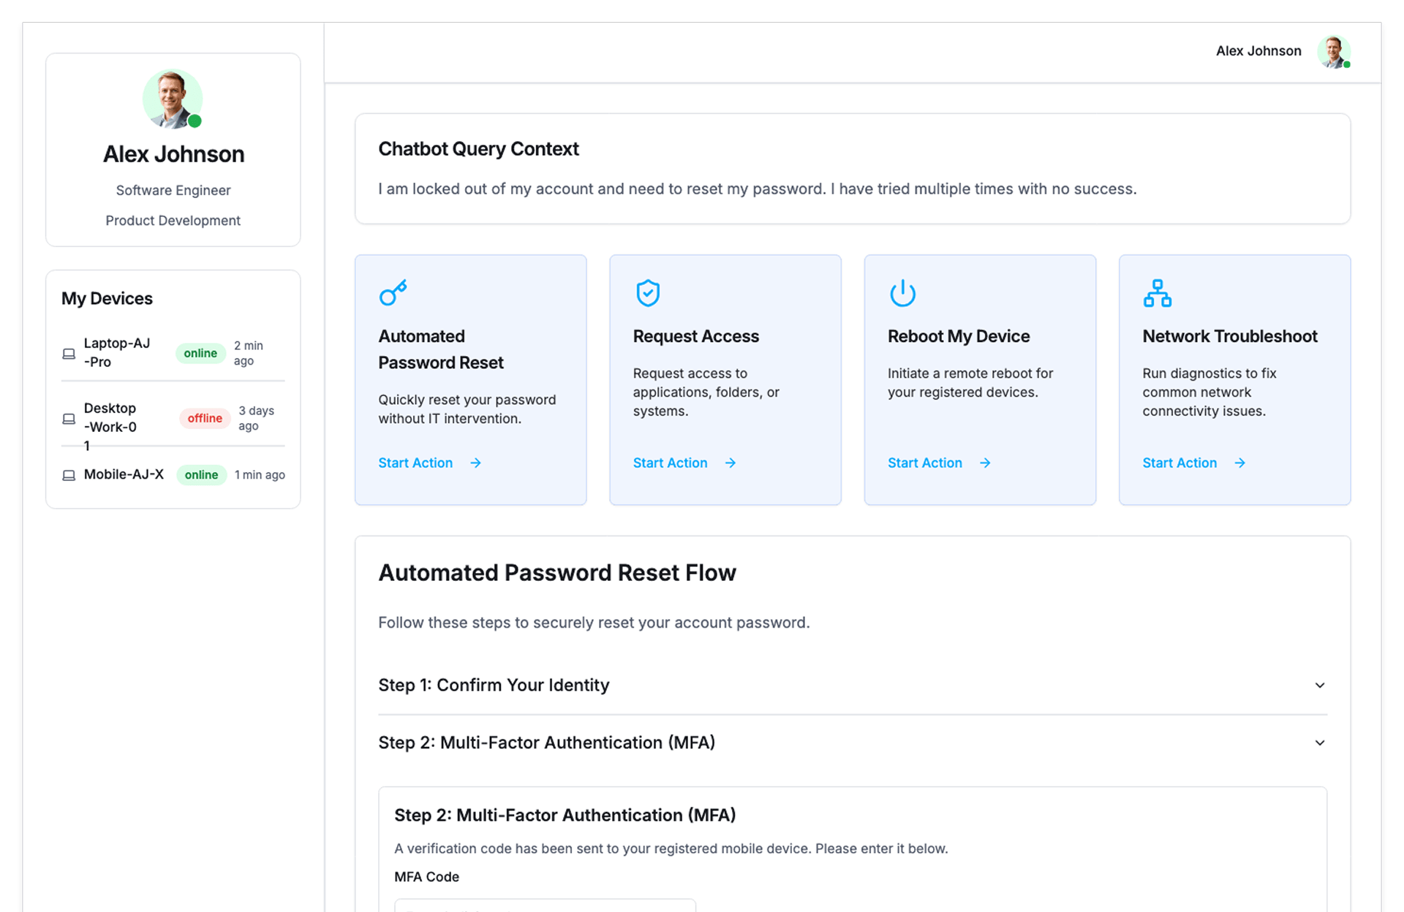Click the offline badge for Desktop-Work-01
The height and width of the screenshot is (912, 1404).
[x=205, y=419]
